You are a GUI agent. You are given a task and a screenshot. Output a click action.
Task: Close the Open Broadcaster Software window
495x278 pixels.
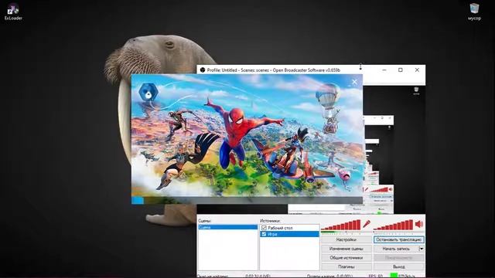(417, 70)
